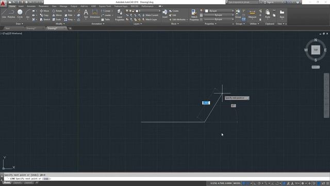Toggle polar tracking in status bar
Viewport: 330px width, 186px height.
[x=259, y=183]
